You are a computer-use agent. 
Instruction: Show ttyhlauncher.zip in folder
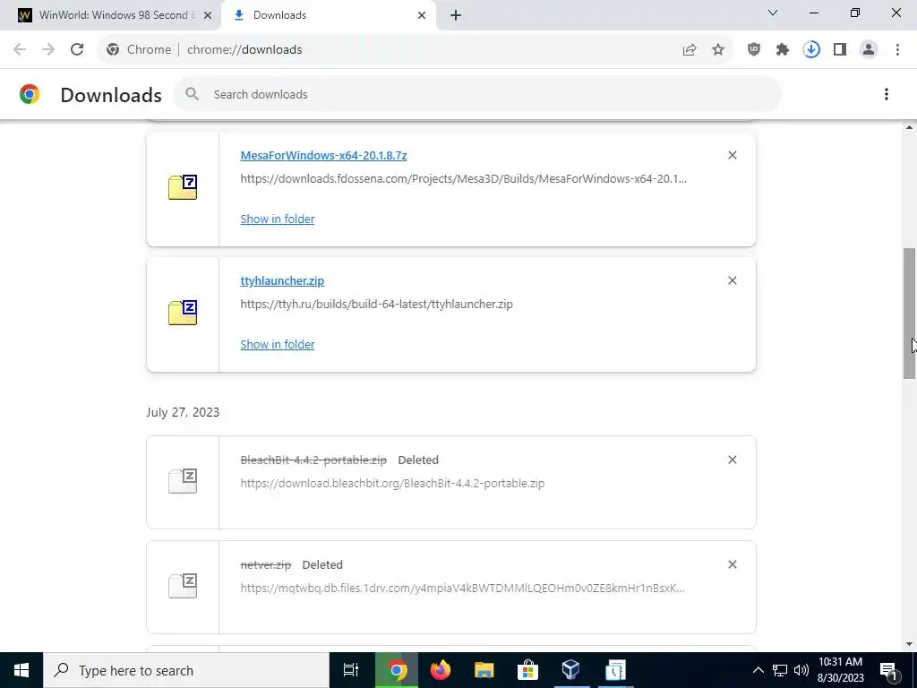278,345
